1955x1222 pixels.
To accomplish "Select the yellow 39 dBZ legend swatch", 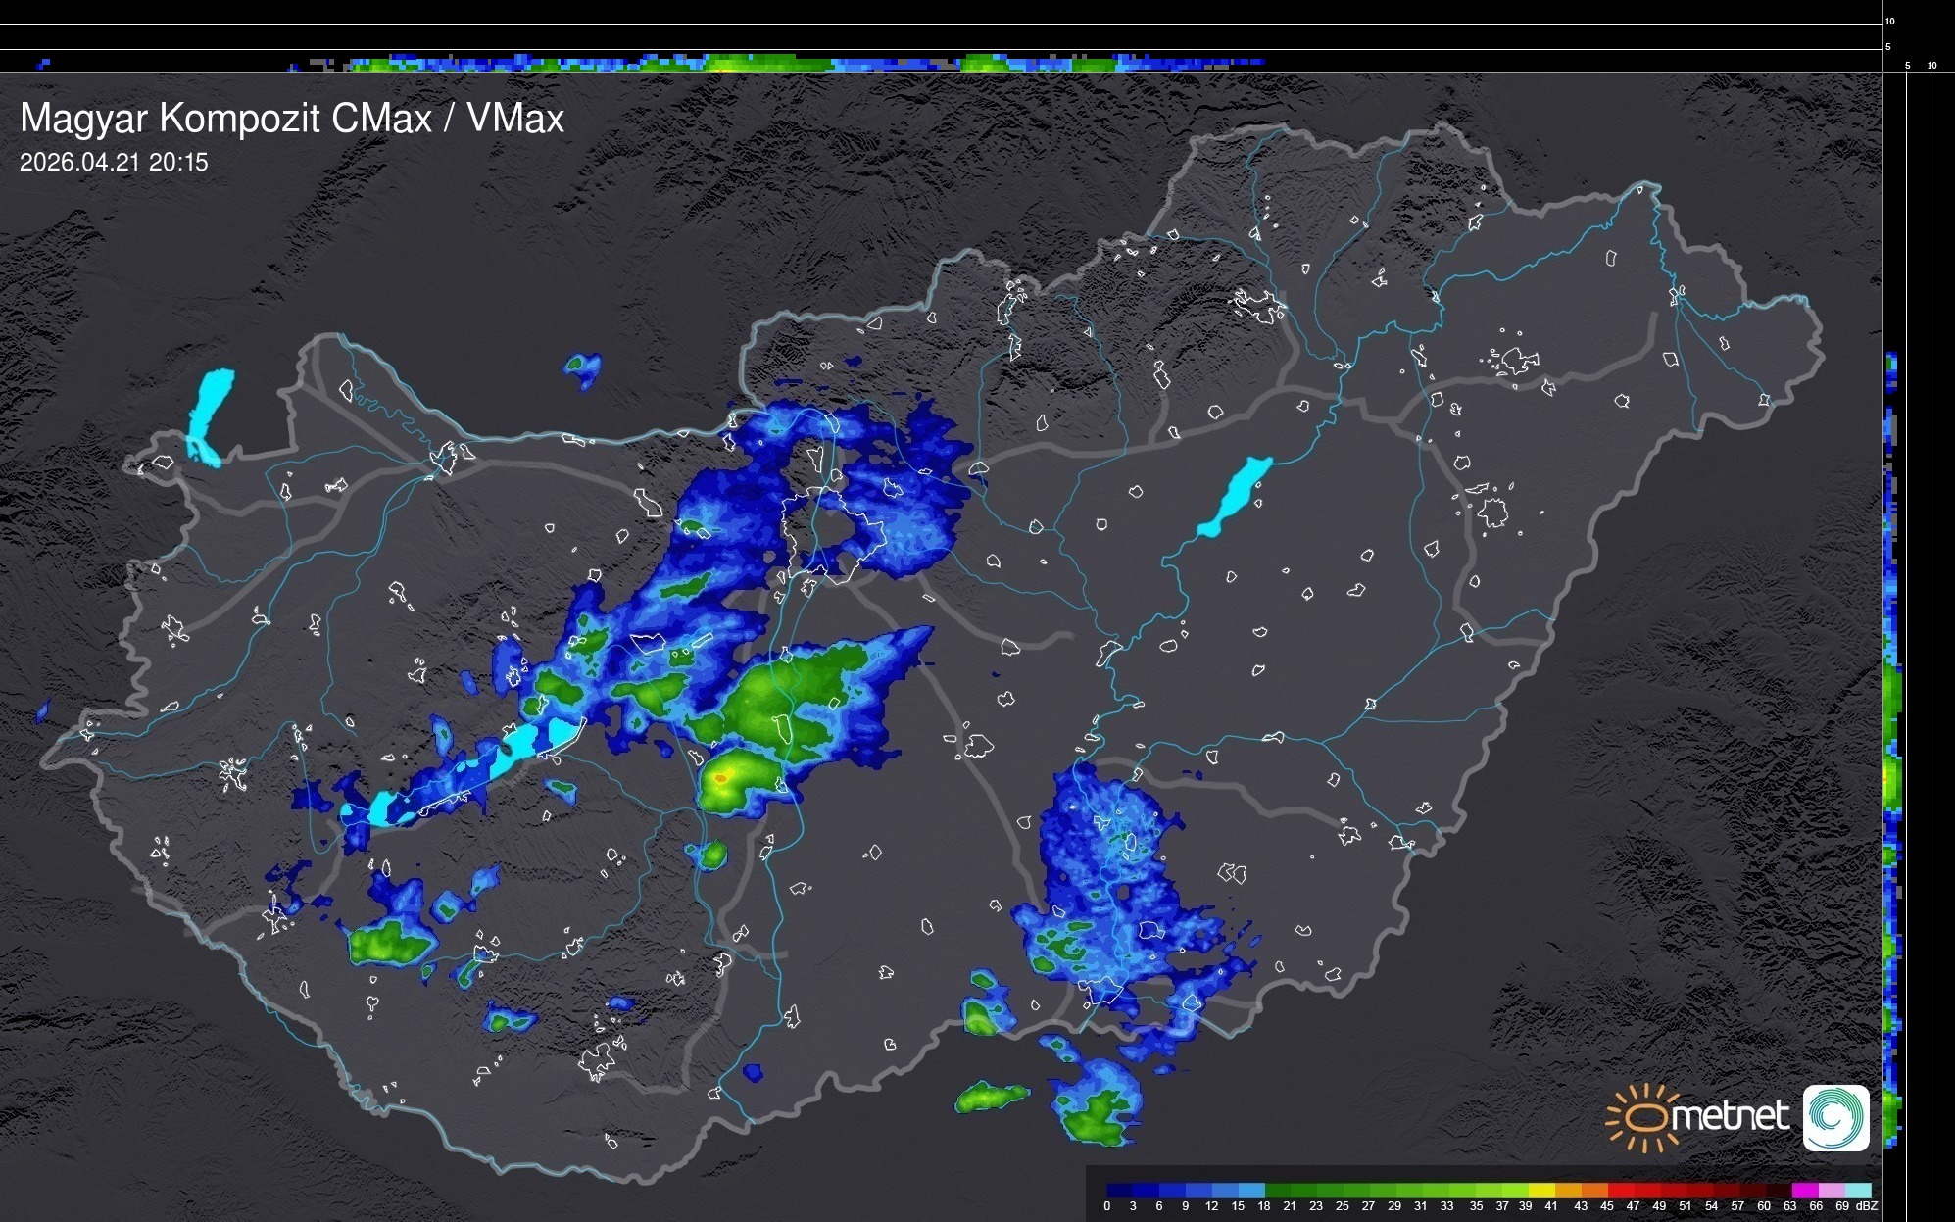I will pyautogui.click(x=1541, y=1190).
